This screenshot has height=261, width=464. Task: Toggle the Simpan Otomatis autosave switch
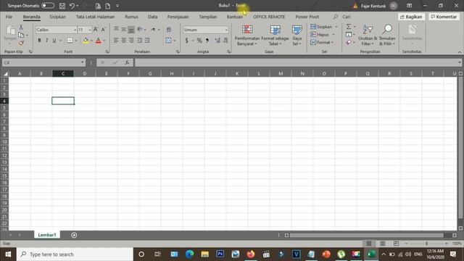coord(48,6)
